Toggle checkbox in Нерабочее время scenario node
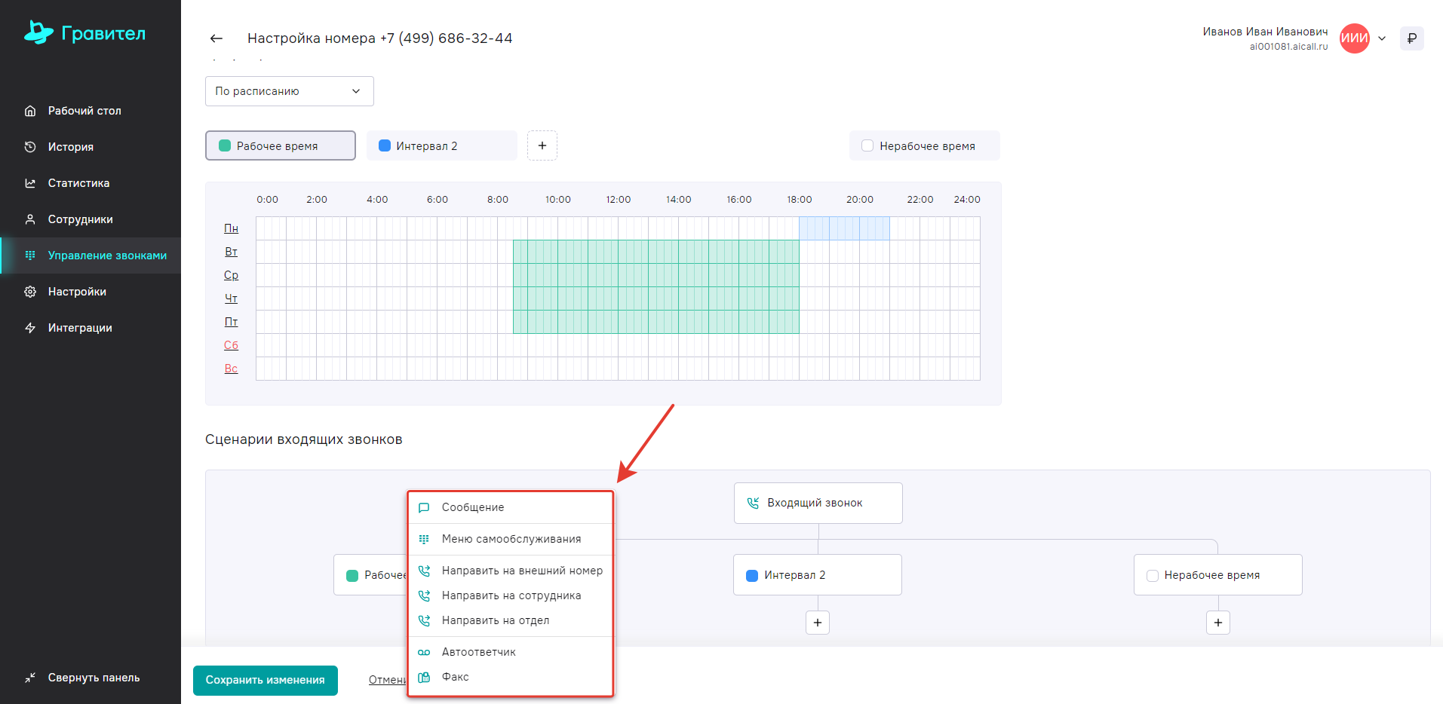1443x704 pixels. 1153,576
